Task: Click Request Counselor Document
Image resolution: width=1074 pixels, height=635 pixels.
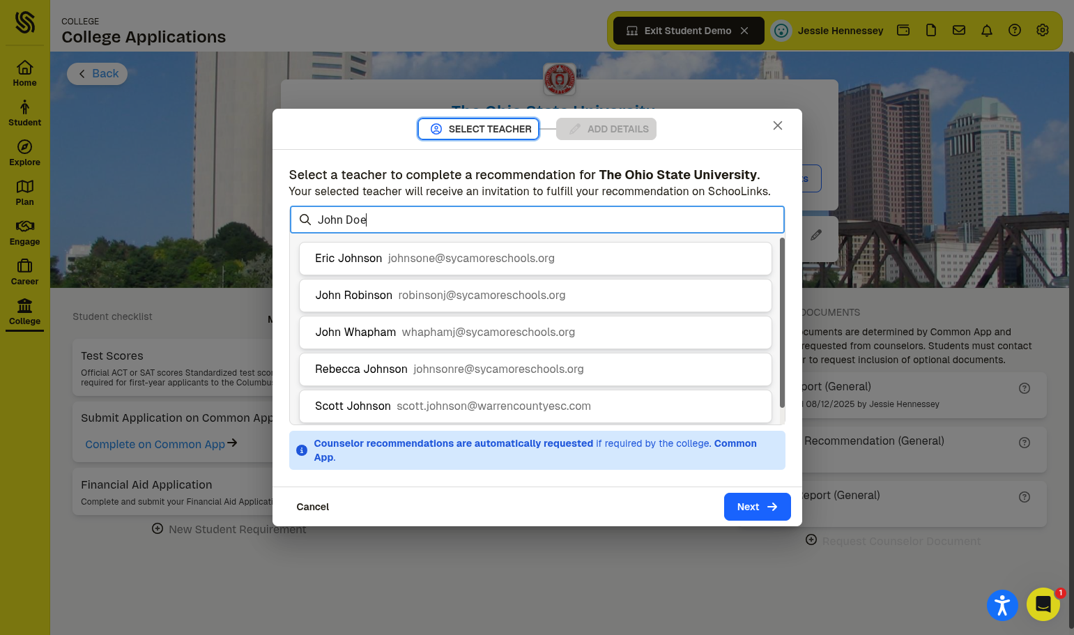Action: coord(893,541)
